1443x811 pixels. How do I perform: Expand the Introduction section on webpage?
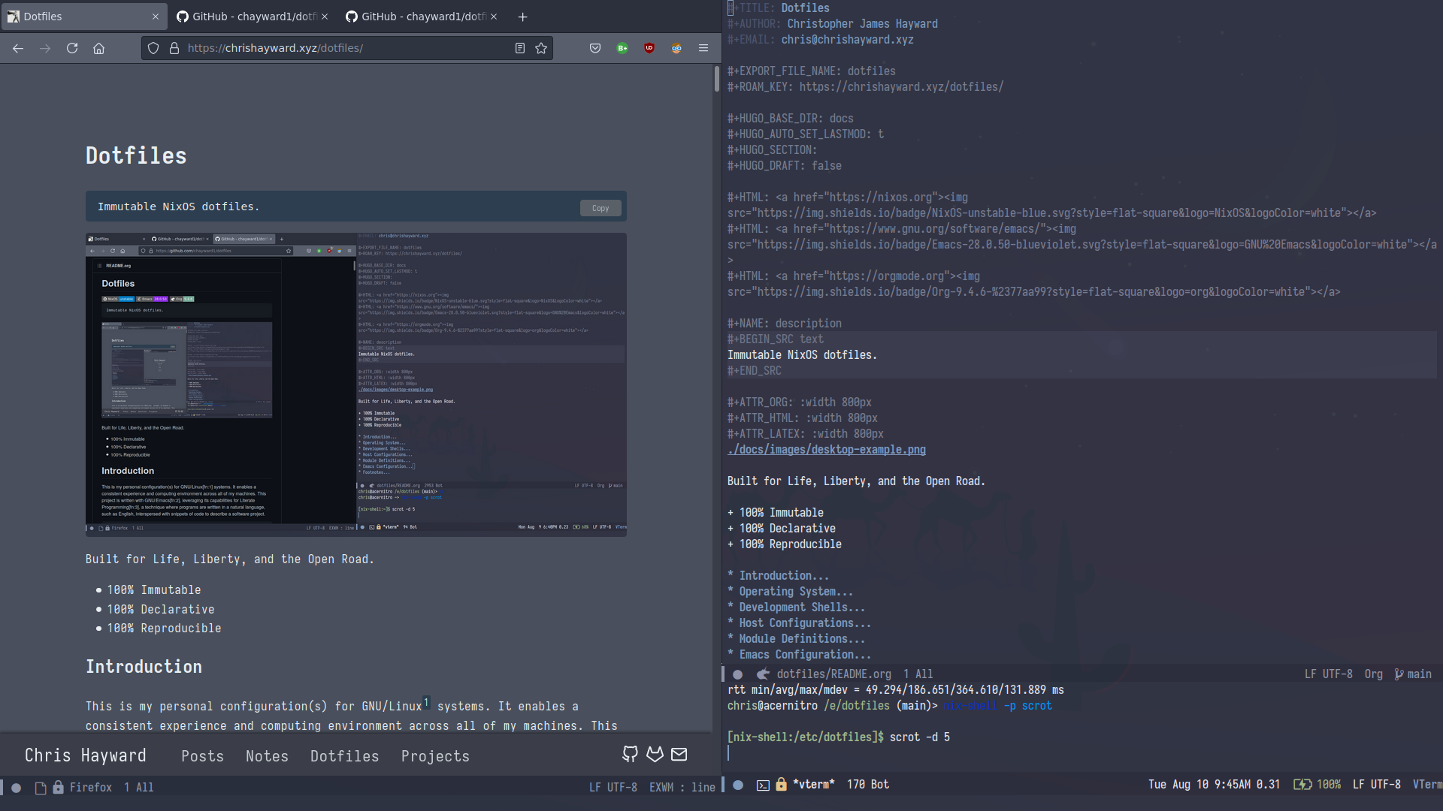(143, 665)
